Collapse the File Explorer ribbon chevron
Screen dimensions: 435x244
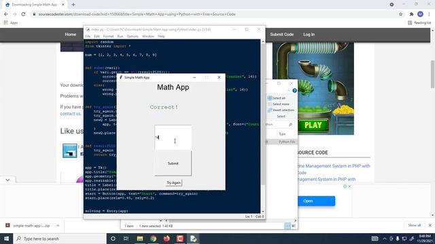pos(288,90)
